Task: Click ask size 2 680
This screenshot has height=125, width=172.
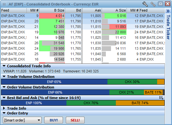Action: pyautogui.click(x=121, y=59)
